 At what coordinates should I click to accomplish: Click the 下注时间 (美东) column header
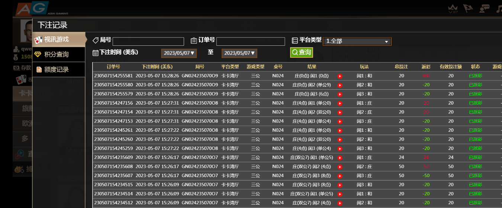[x=157, y=67]
